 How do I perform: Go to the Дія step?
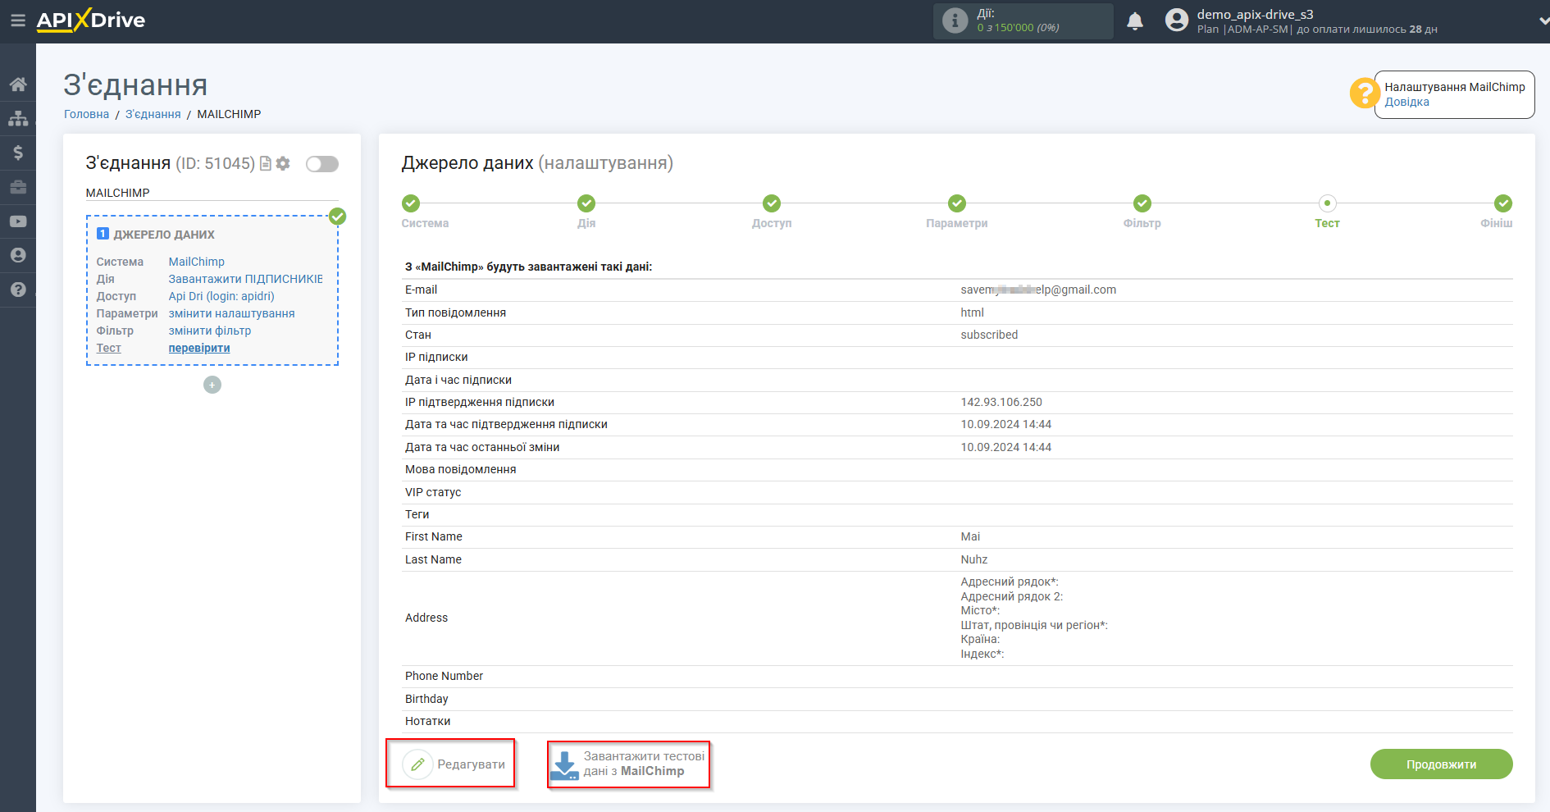tap(586, 212)
